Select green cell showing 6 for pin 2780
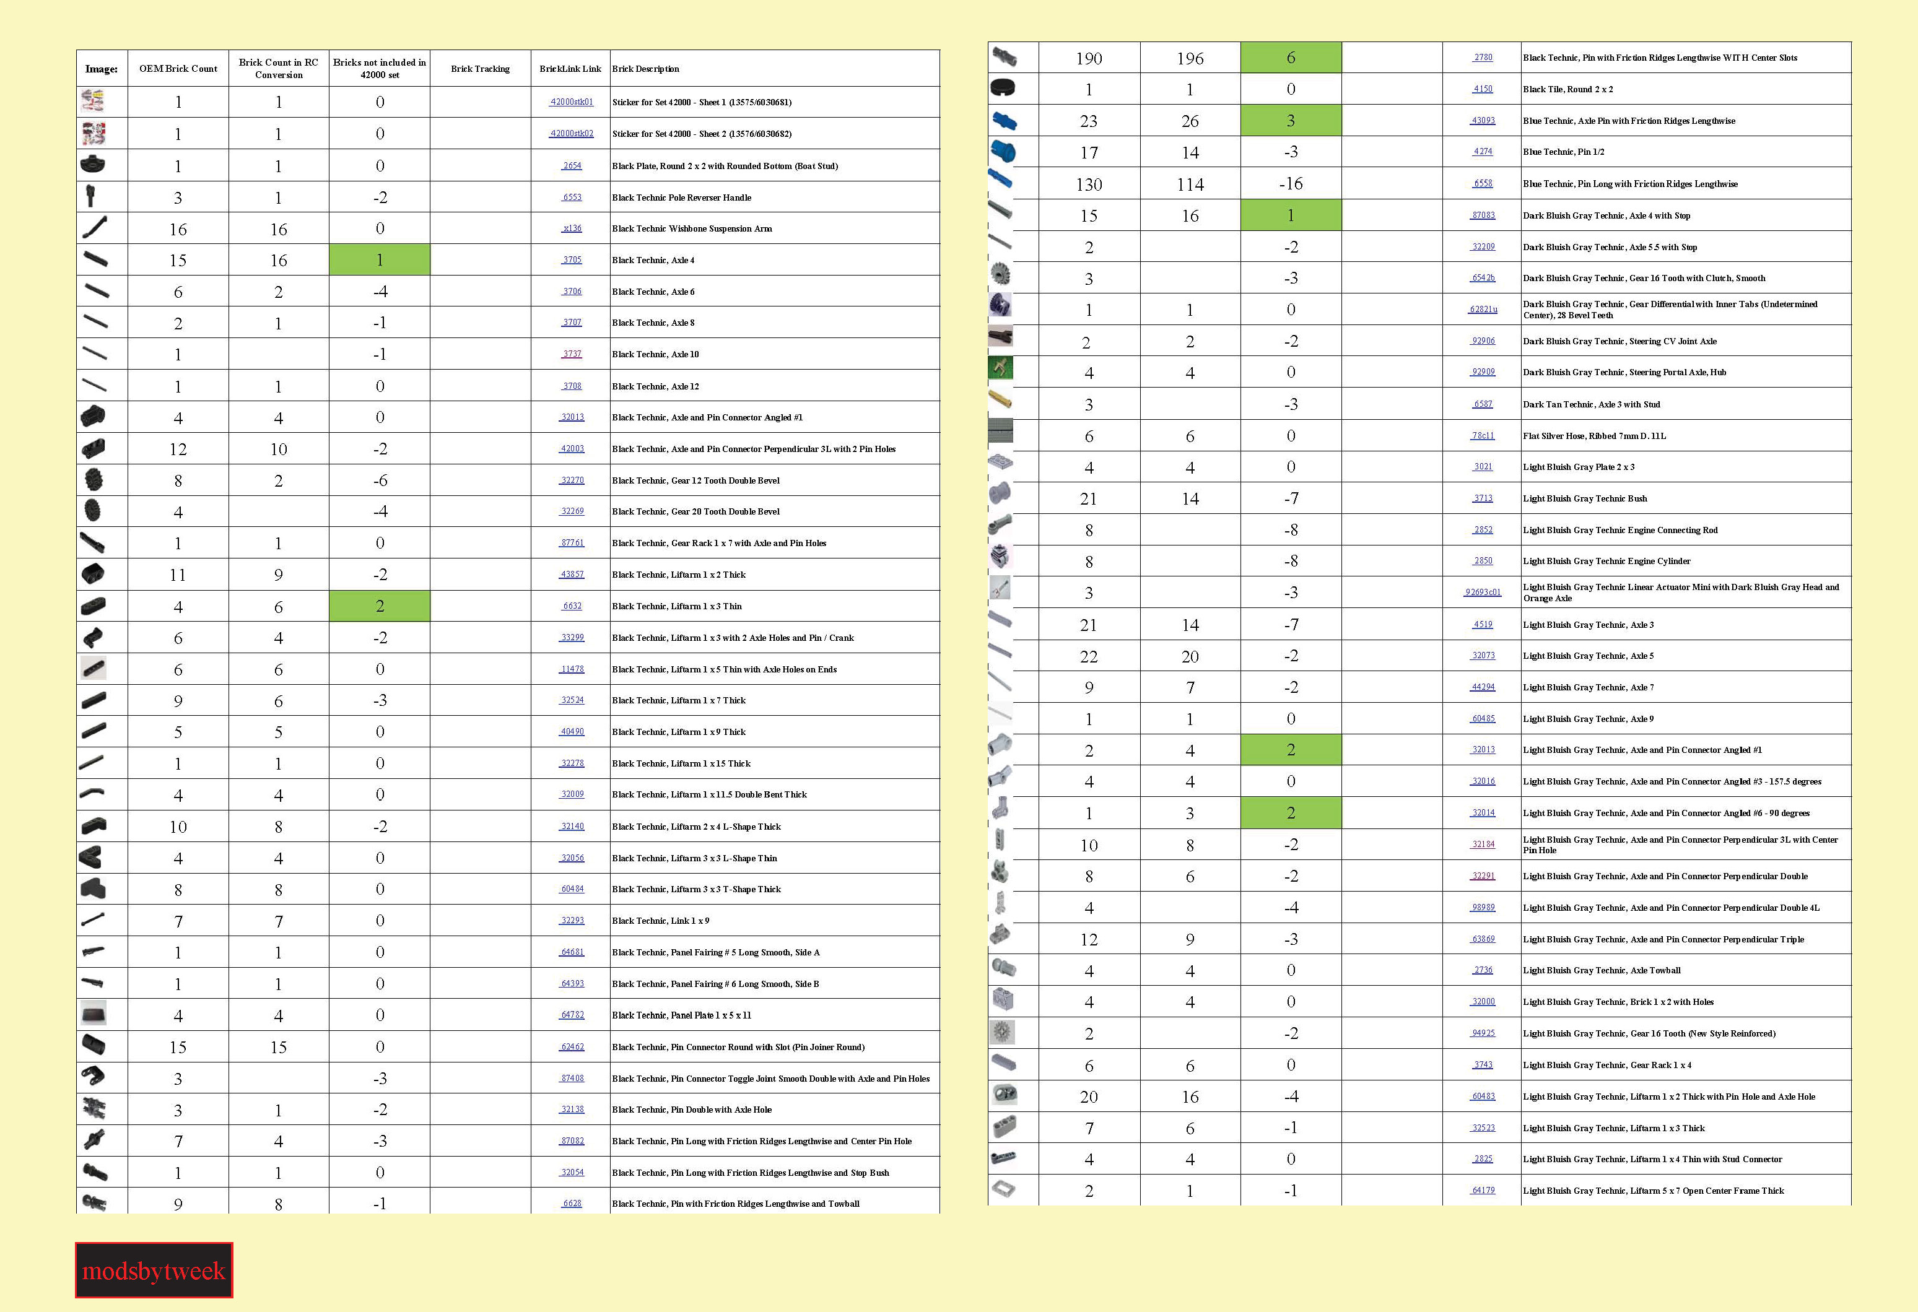Screen dimensions: 1918x1312 coord(1291,58)
